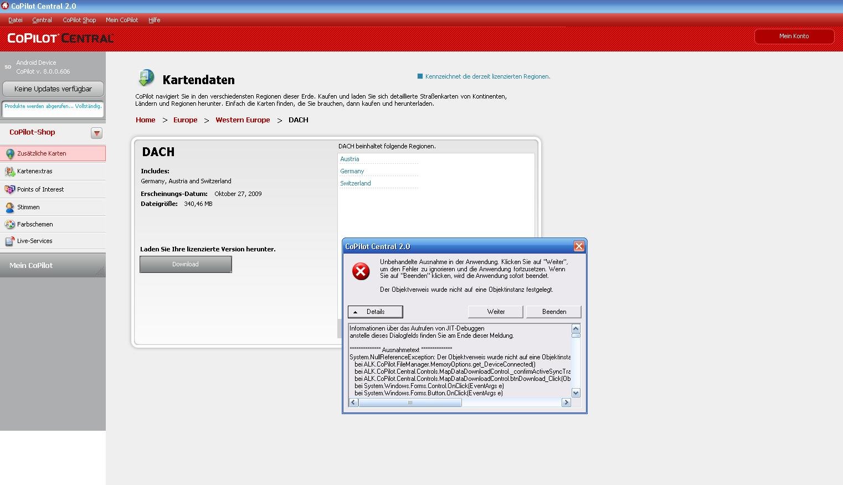
Task: Click the 'Produkte werden abgerufen' status box
Action: tap(53, 109)
